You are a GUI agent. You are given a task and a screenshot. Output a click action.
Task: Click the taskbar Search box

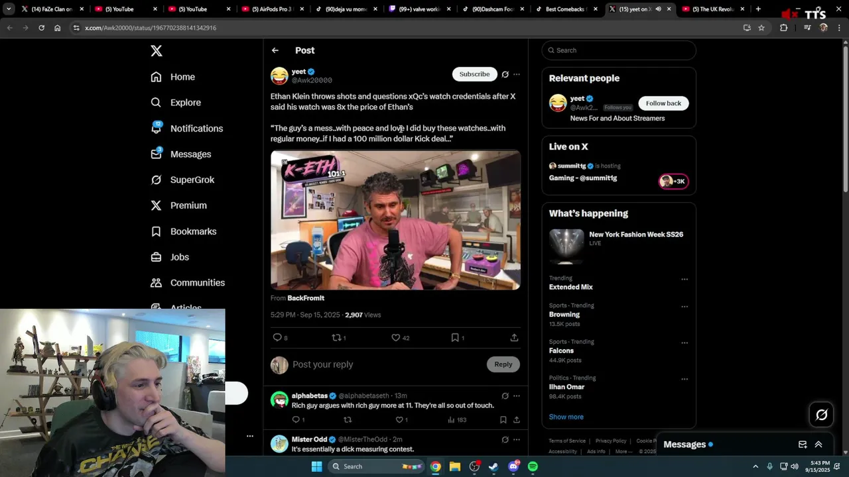[x=376, y=466]
